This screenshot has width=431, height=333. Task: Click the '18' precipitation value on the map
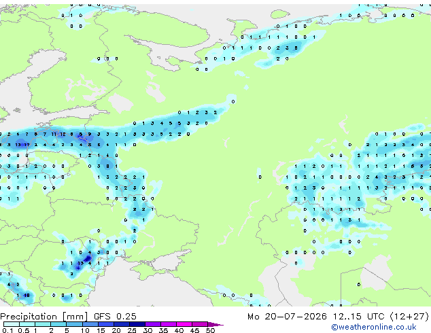pyautogui.click(x=27, y=296)
